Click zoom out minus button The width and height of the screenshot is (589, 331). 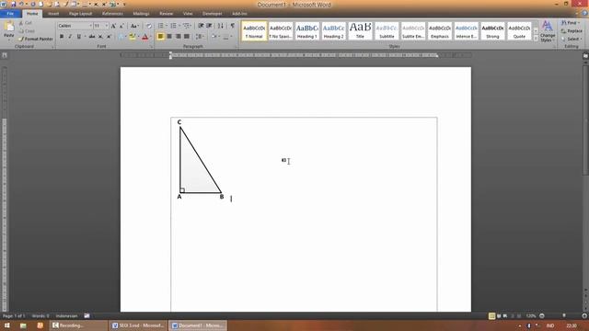tap(542, 316)
